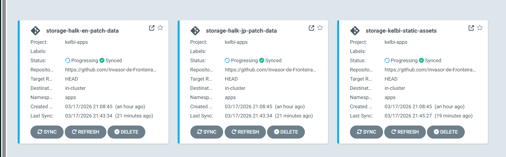Open external link for storage-halk-jp-patch-data
The image size is (506, 157).
(311, 28)
